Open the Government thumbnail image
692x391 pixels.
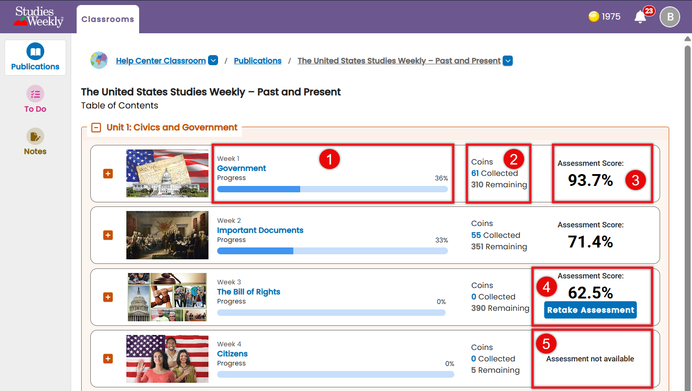pyautogui.click(x=167, y=173)
